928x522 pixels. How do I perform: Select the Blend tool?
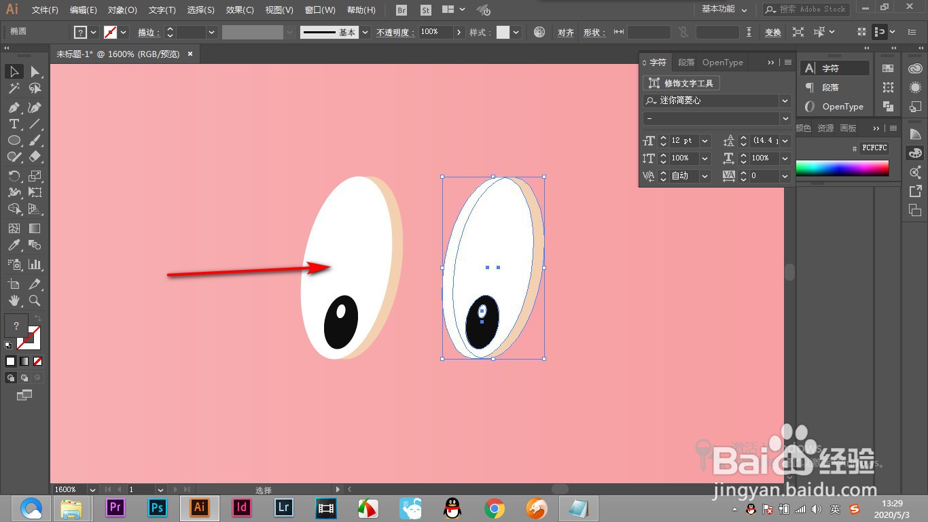click(35, 245)
